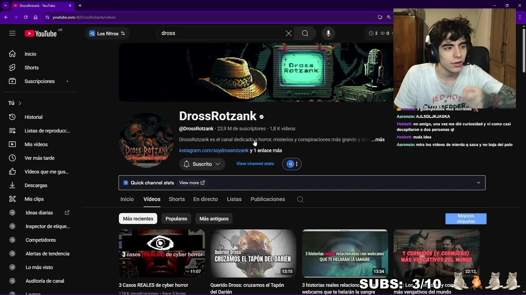The height and width of the screenshot is (295, 526).
Task: Search within channel using magnifier icon
Action: point(300,199)
